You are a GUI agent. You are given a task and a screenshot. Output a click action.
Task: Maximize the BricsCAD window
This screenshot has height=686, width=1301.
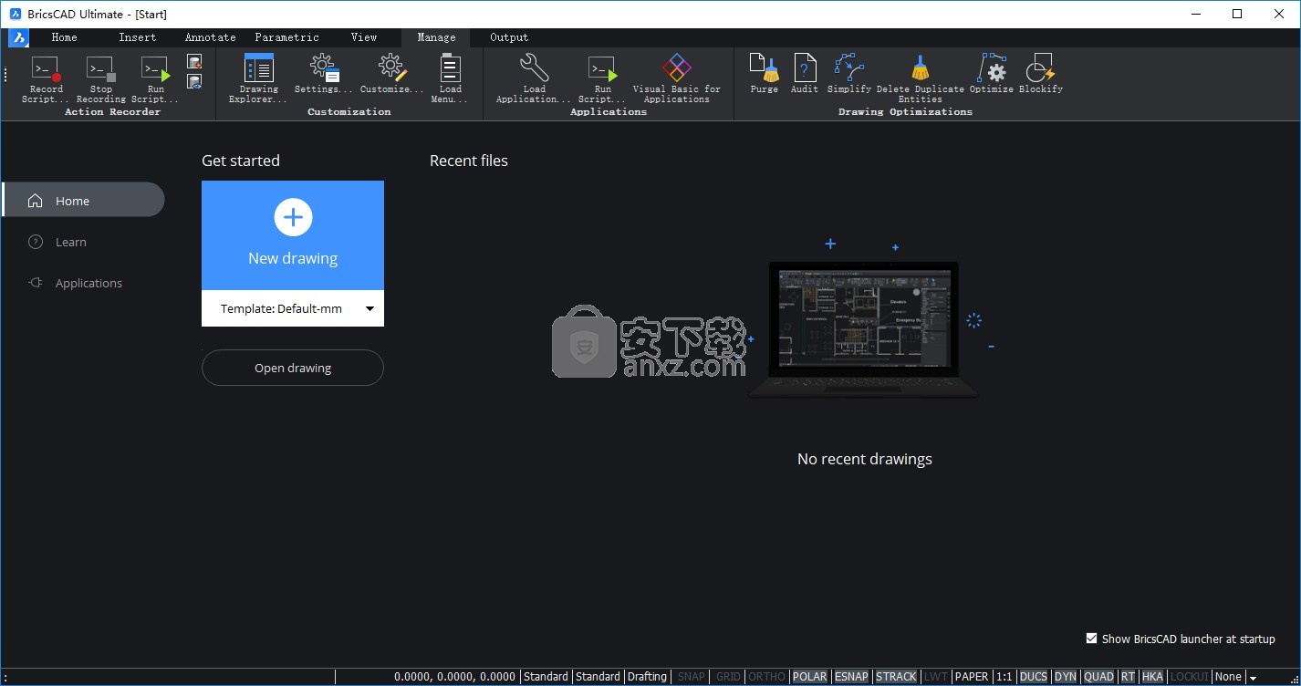[1237, 14]
